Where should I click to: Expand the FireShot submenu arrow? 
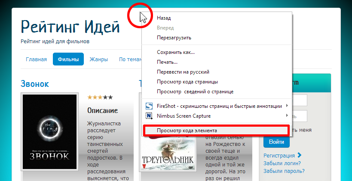[x=287, y=106]
